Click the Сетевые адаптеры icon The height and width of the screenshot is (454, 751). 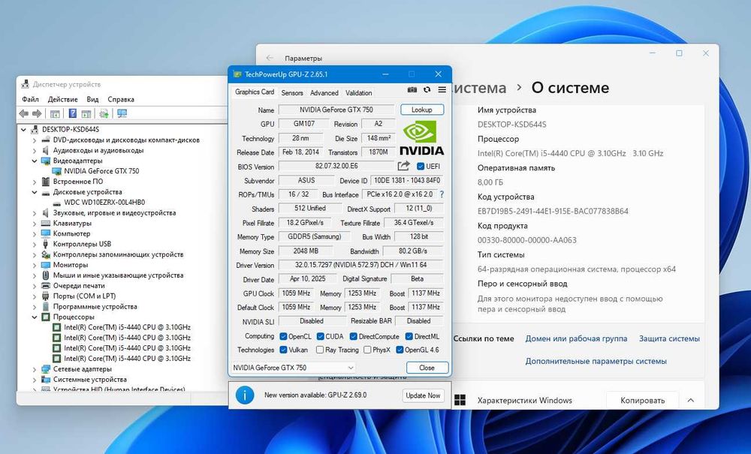[x=46, y=369]
